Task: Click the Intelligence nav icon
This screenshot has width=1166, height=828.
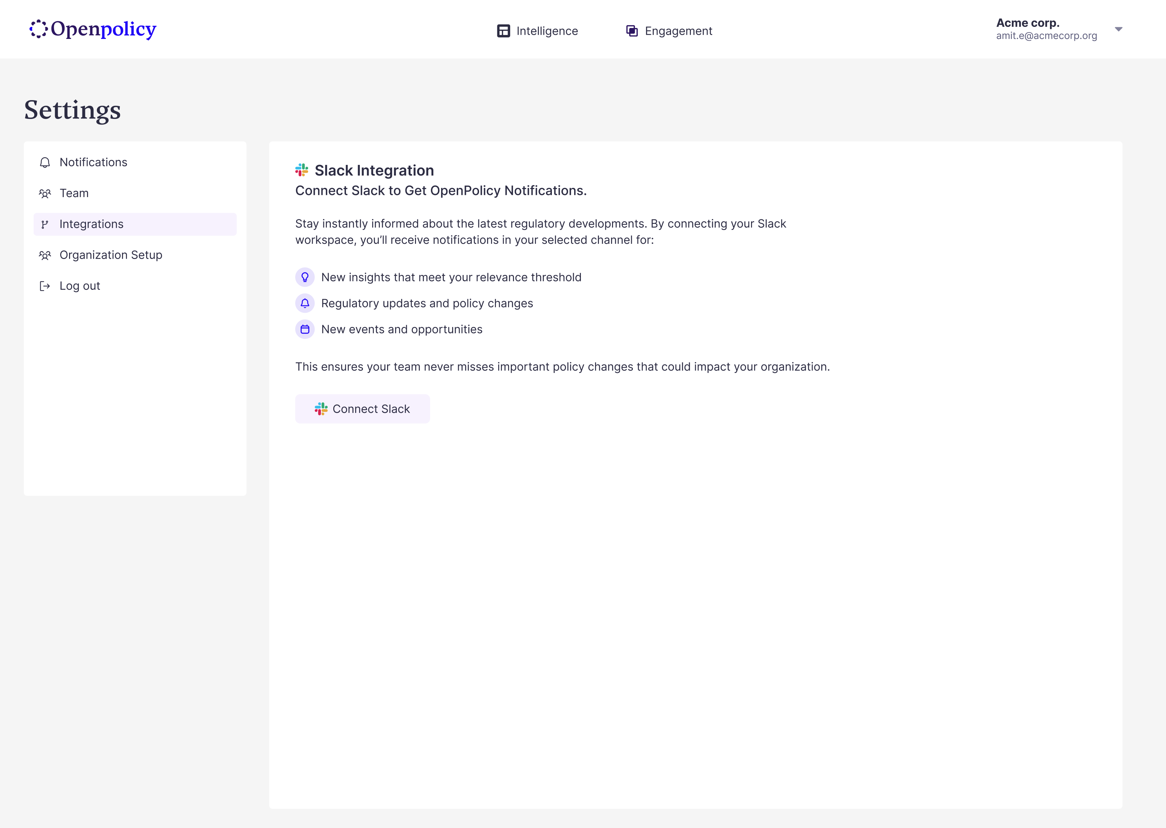Action: pyautogui.click(x=503, y=31)
